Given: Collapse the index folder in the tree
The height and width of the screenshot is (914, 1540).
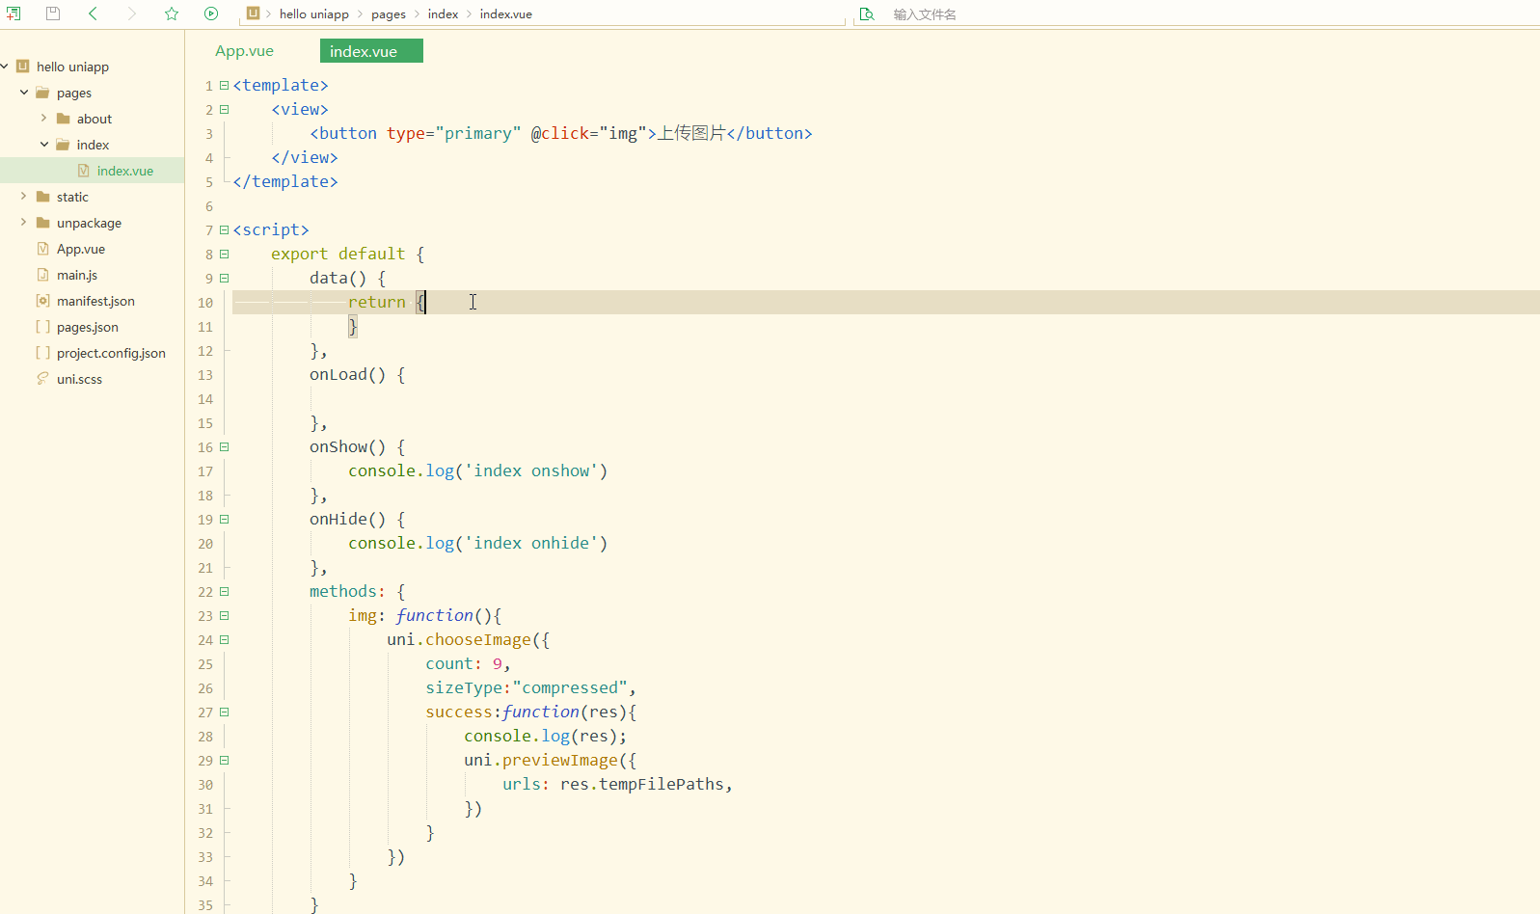Looking at the screenshot, I should click(44, 145).
